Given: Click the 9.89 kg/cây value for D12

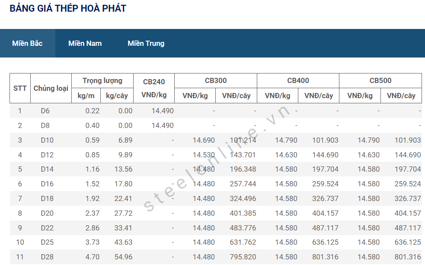Looking at the screenshot, I should (125, 155).
